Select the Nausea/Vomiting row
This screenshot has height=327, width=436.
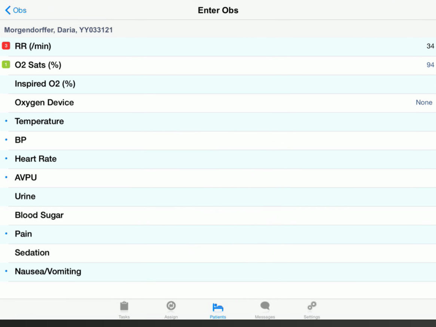tap(218, 272)
